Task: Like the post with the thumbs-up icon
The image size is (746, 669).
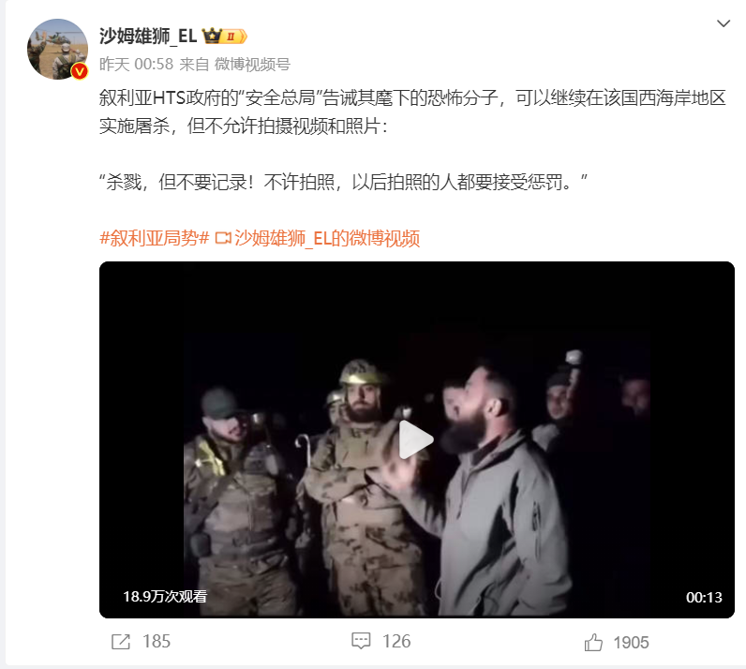Action: point(593,642)
